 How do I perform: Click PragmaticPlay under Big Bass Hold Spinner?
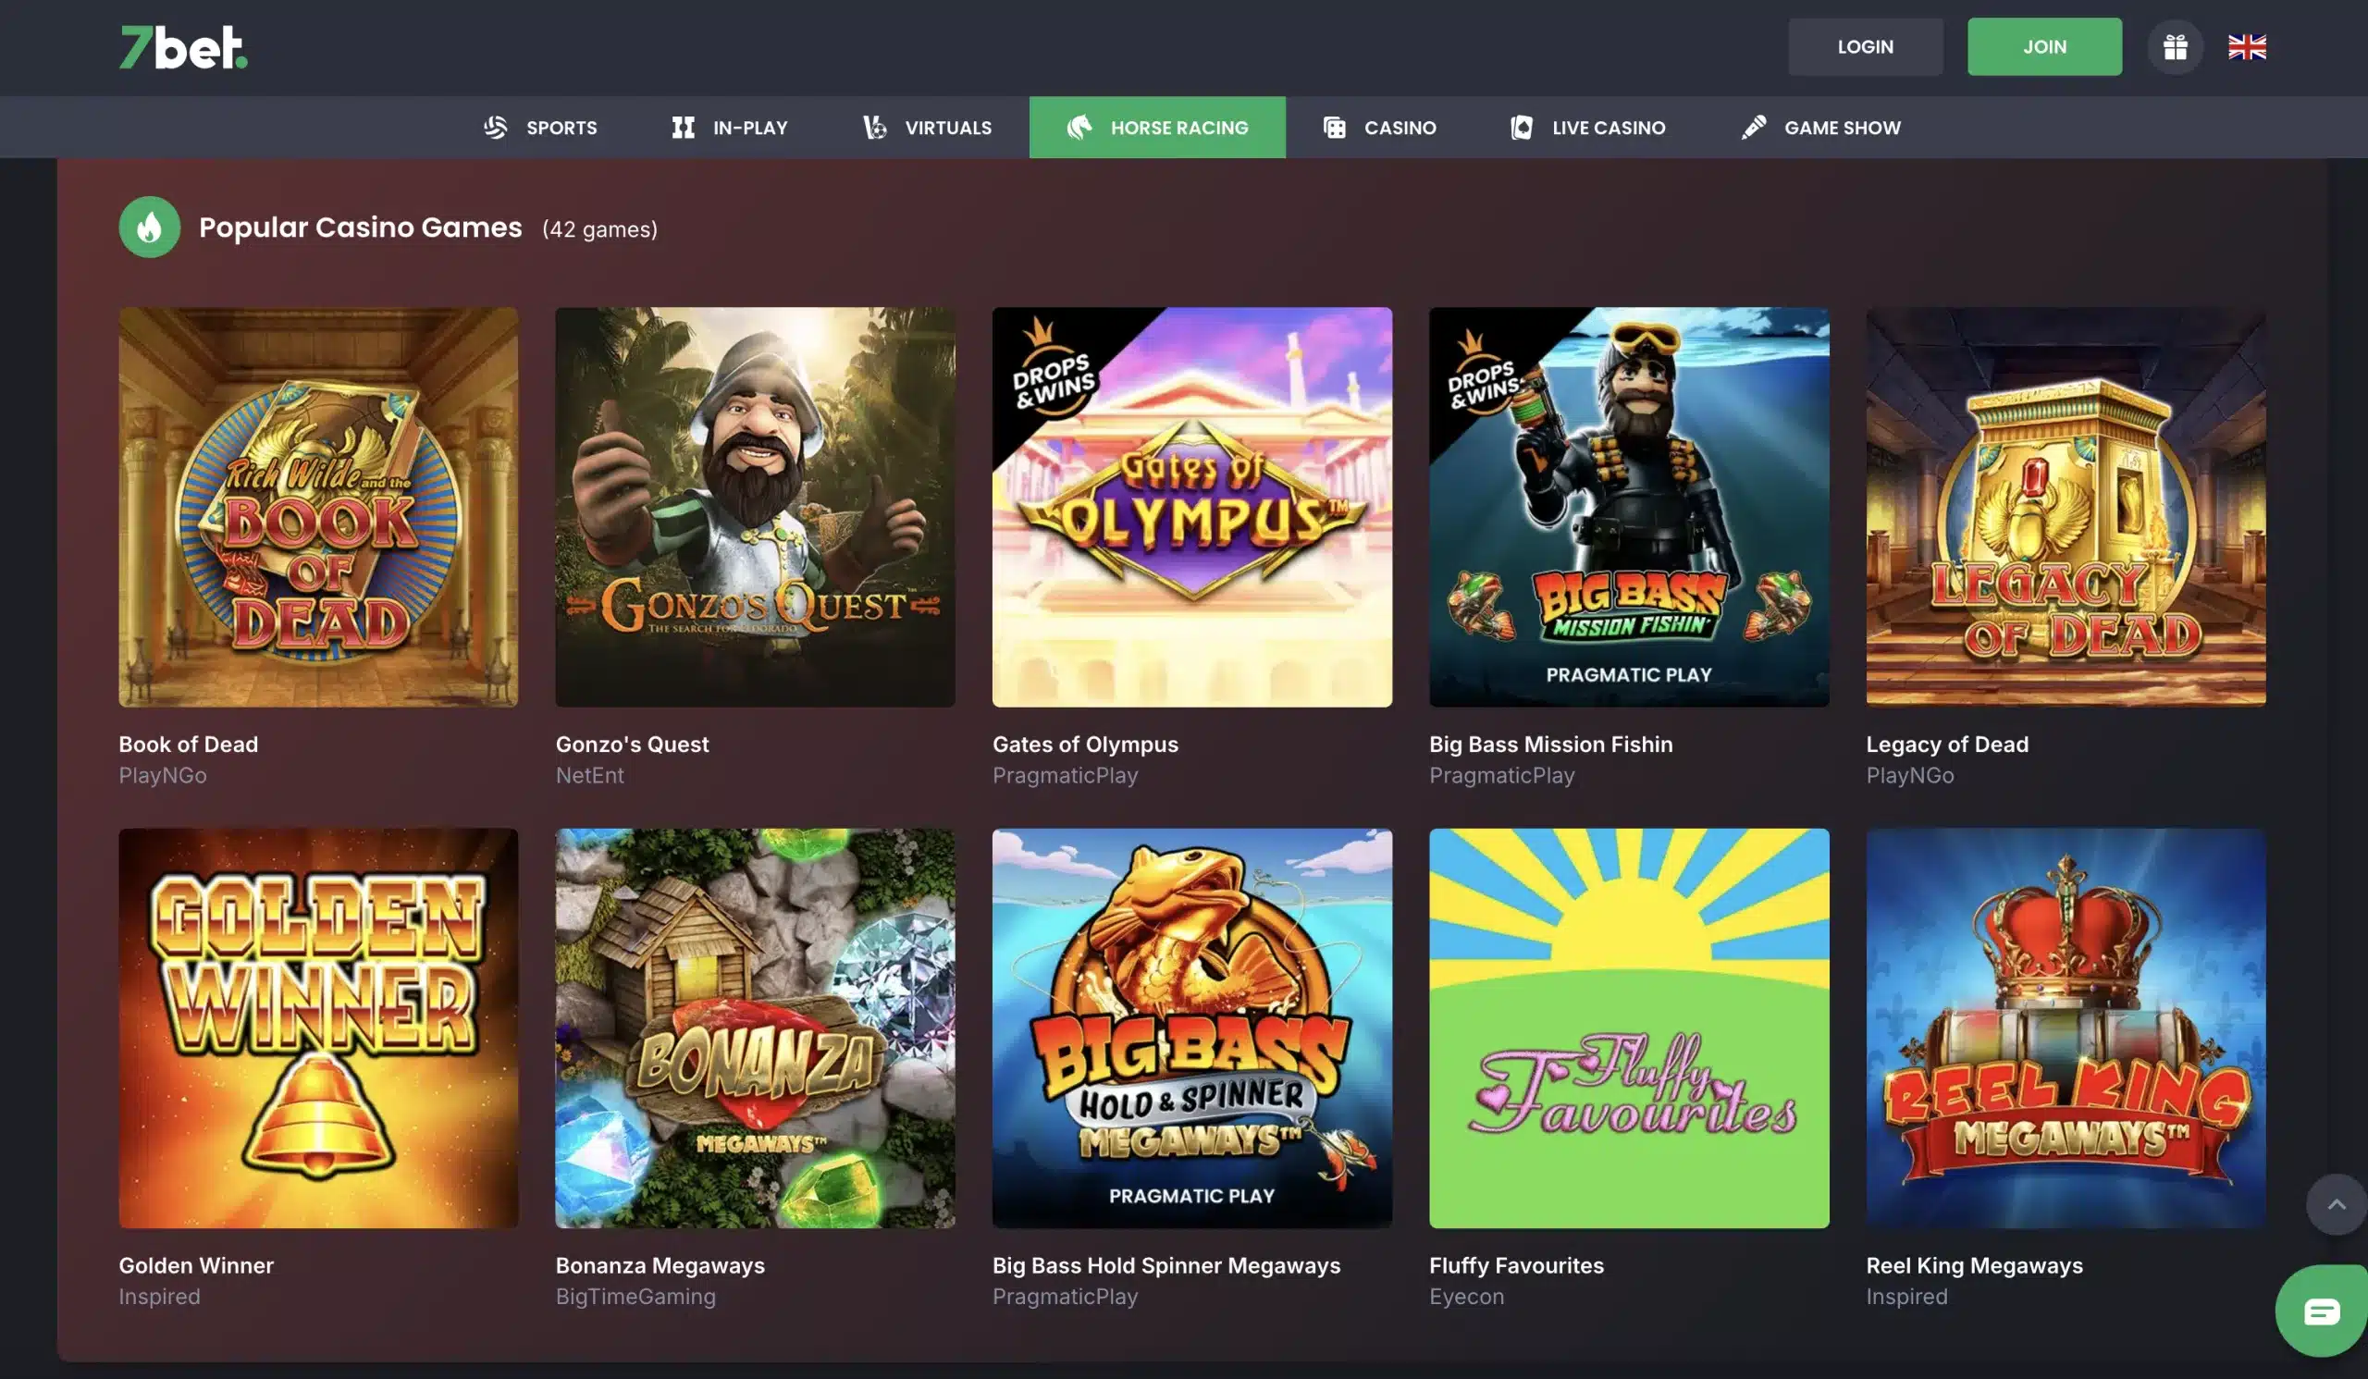coord(1065,1297)
